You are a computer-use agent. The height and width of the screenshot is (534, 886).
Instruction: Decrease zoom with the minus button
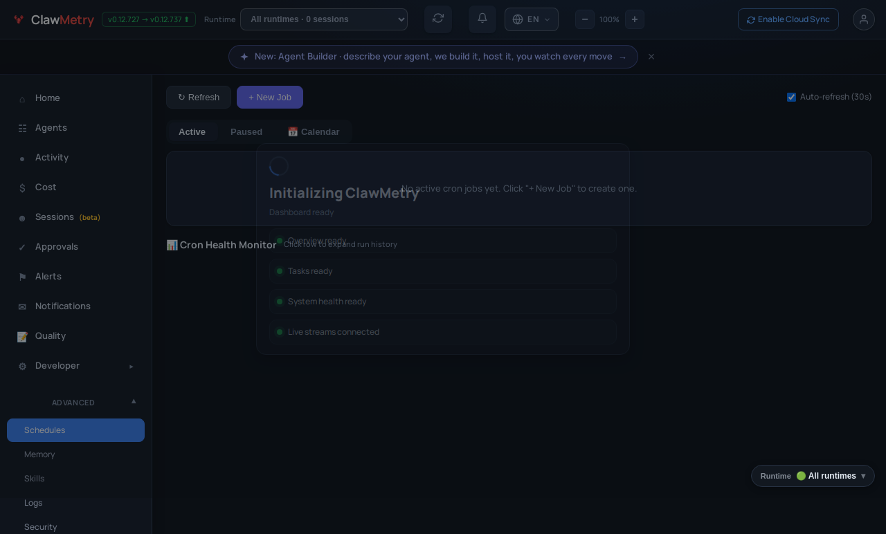tap(585, 19)
